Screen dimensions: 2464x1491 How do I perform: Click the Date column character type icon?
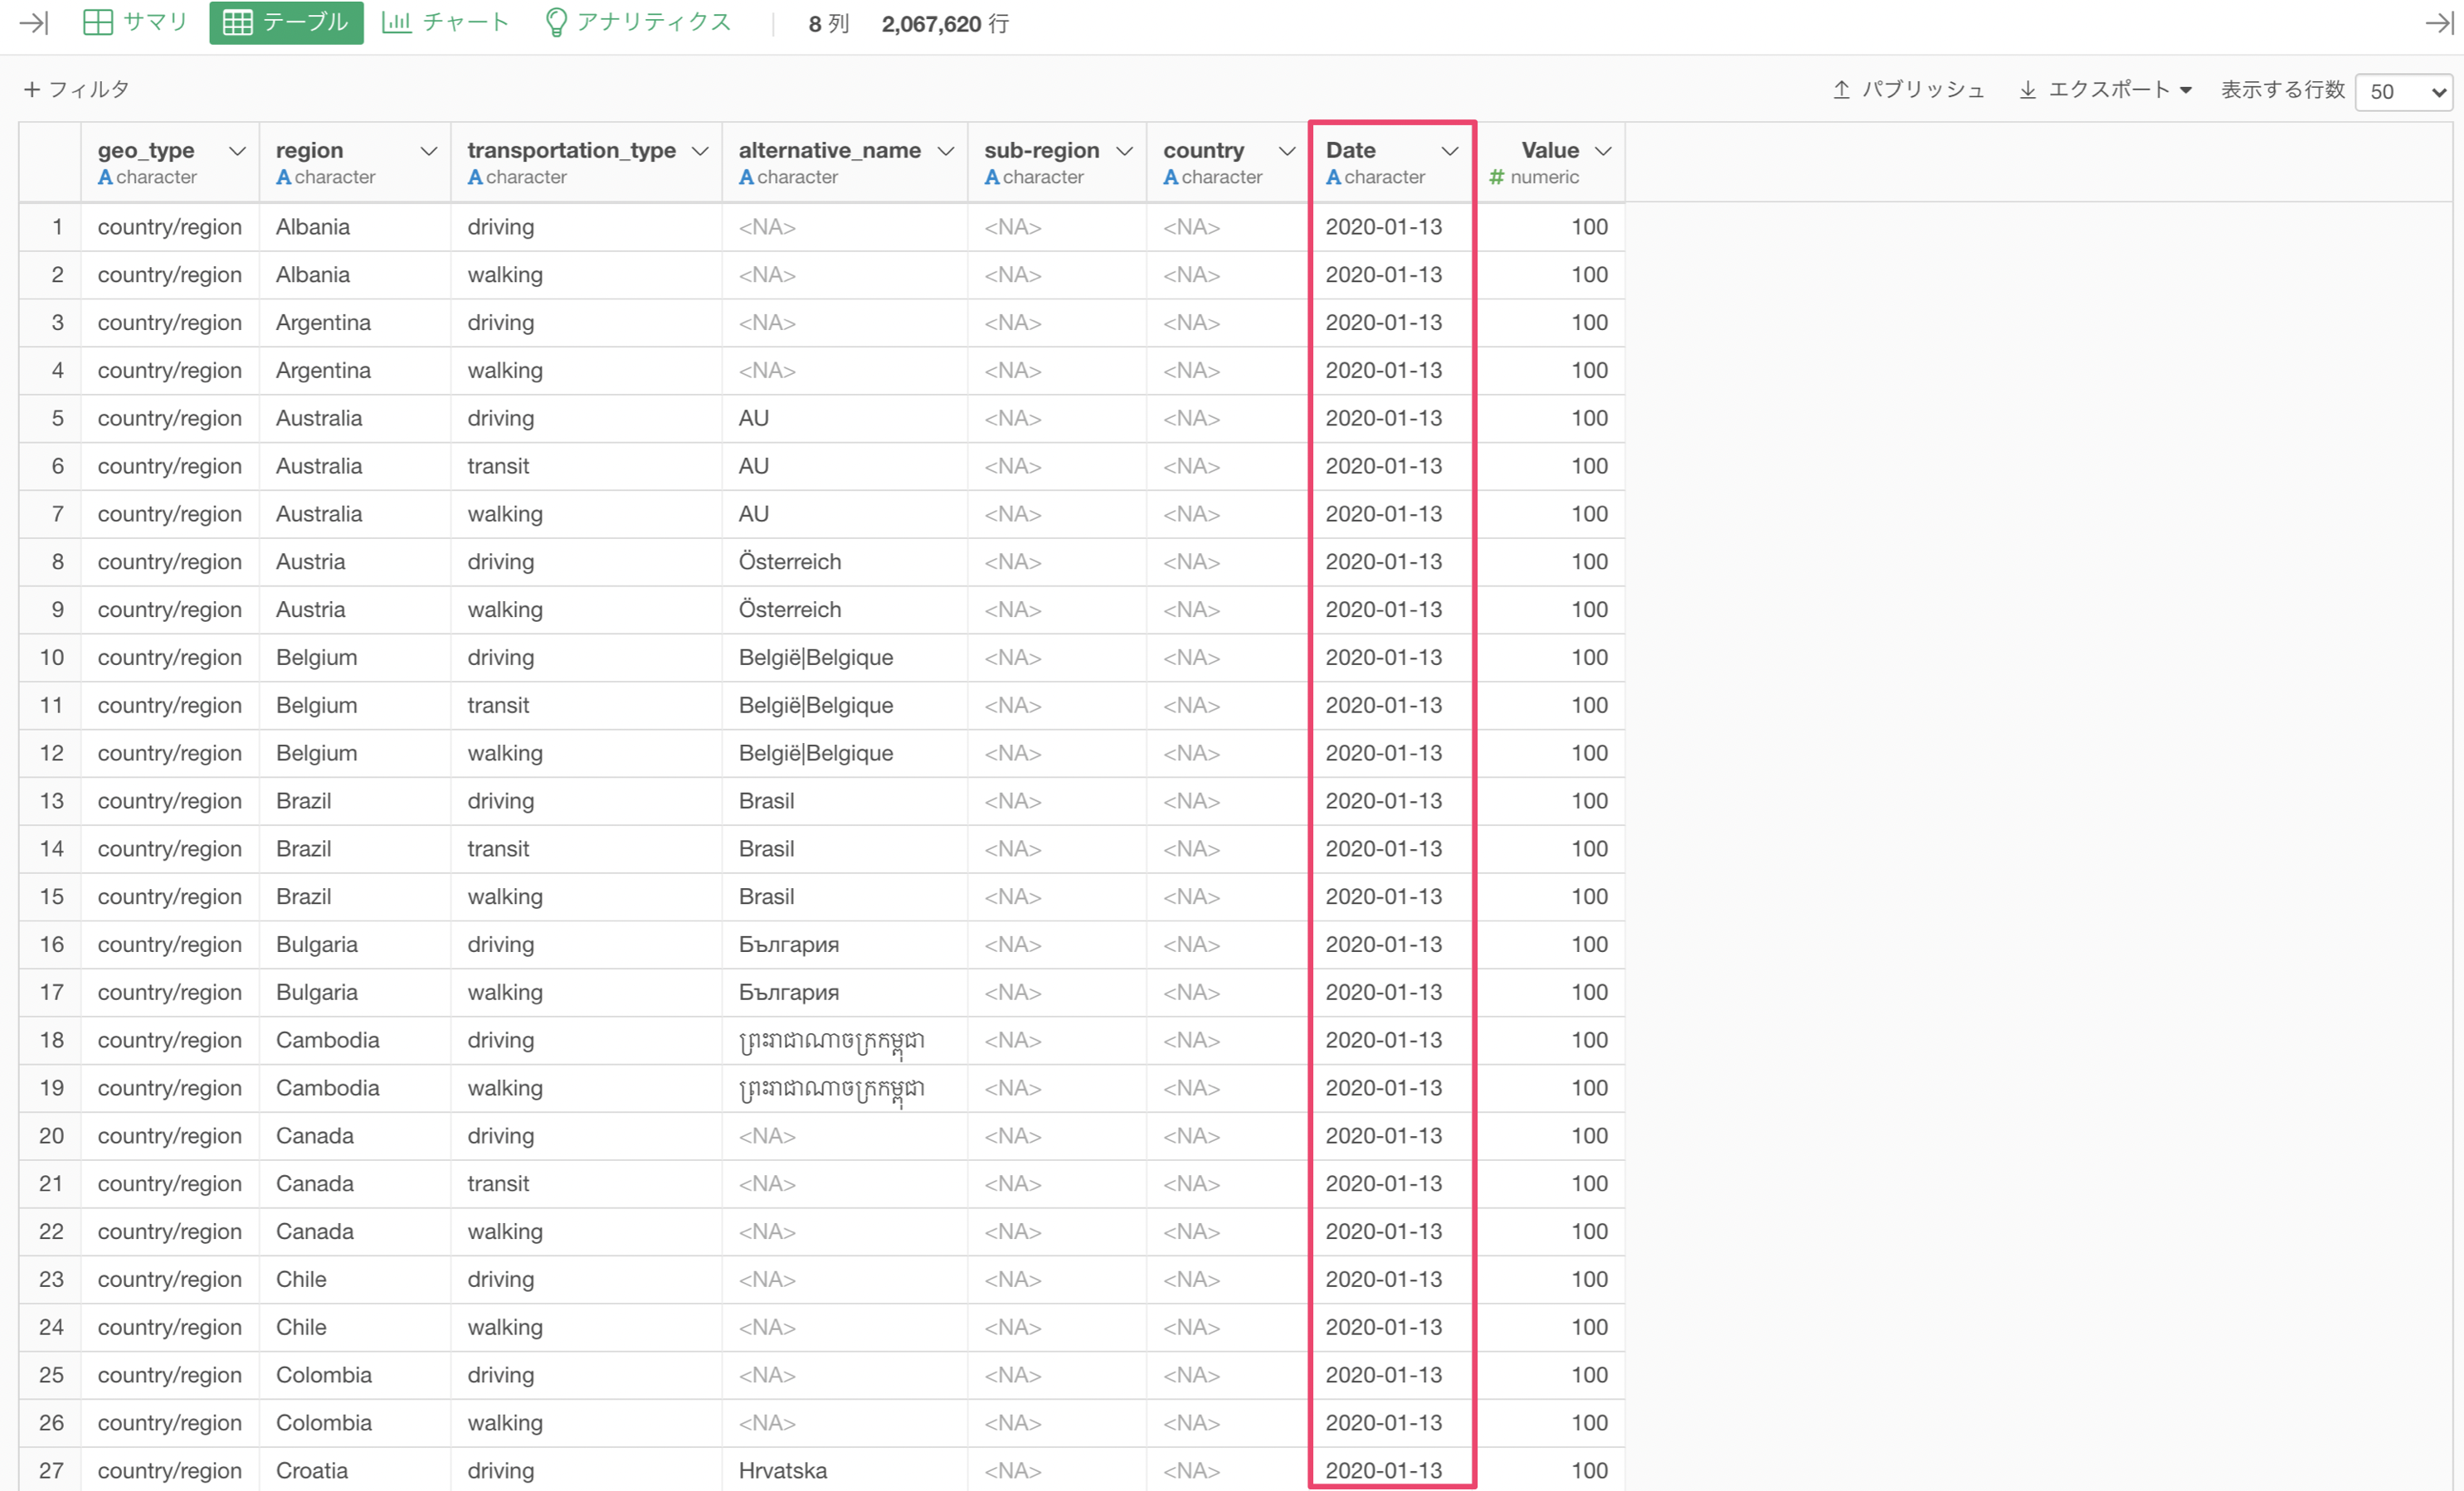[1333, 177]
